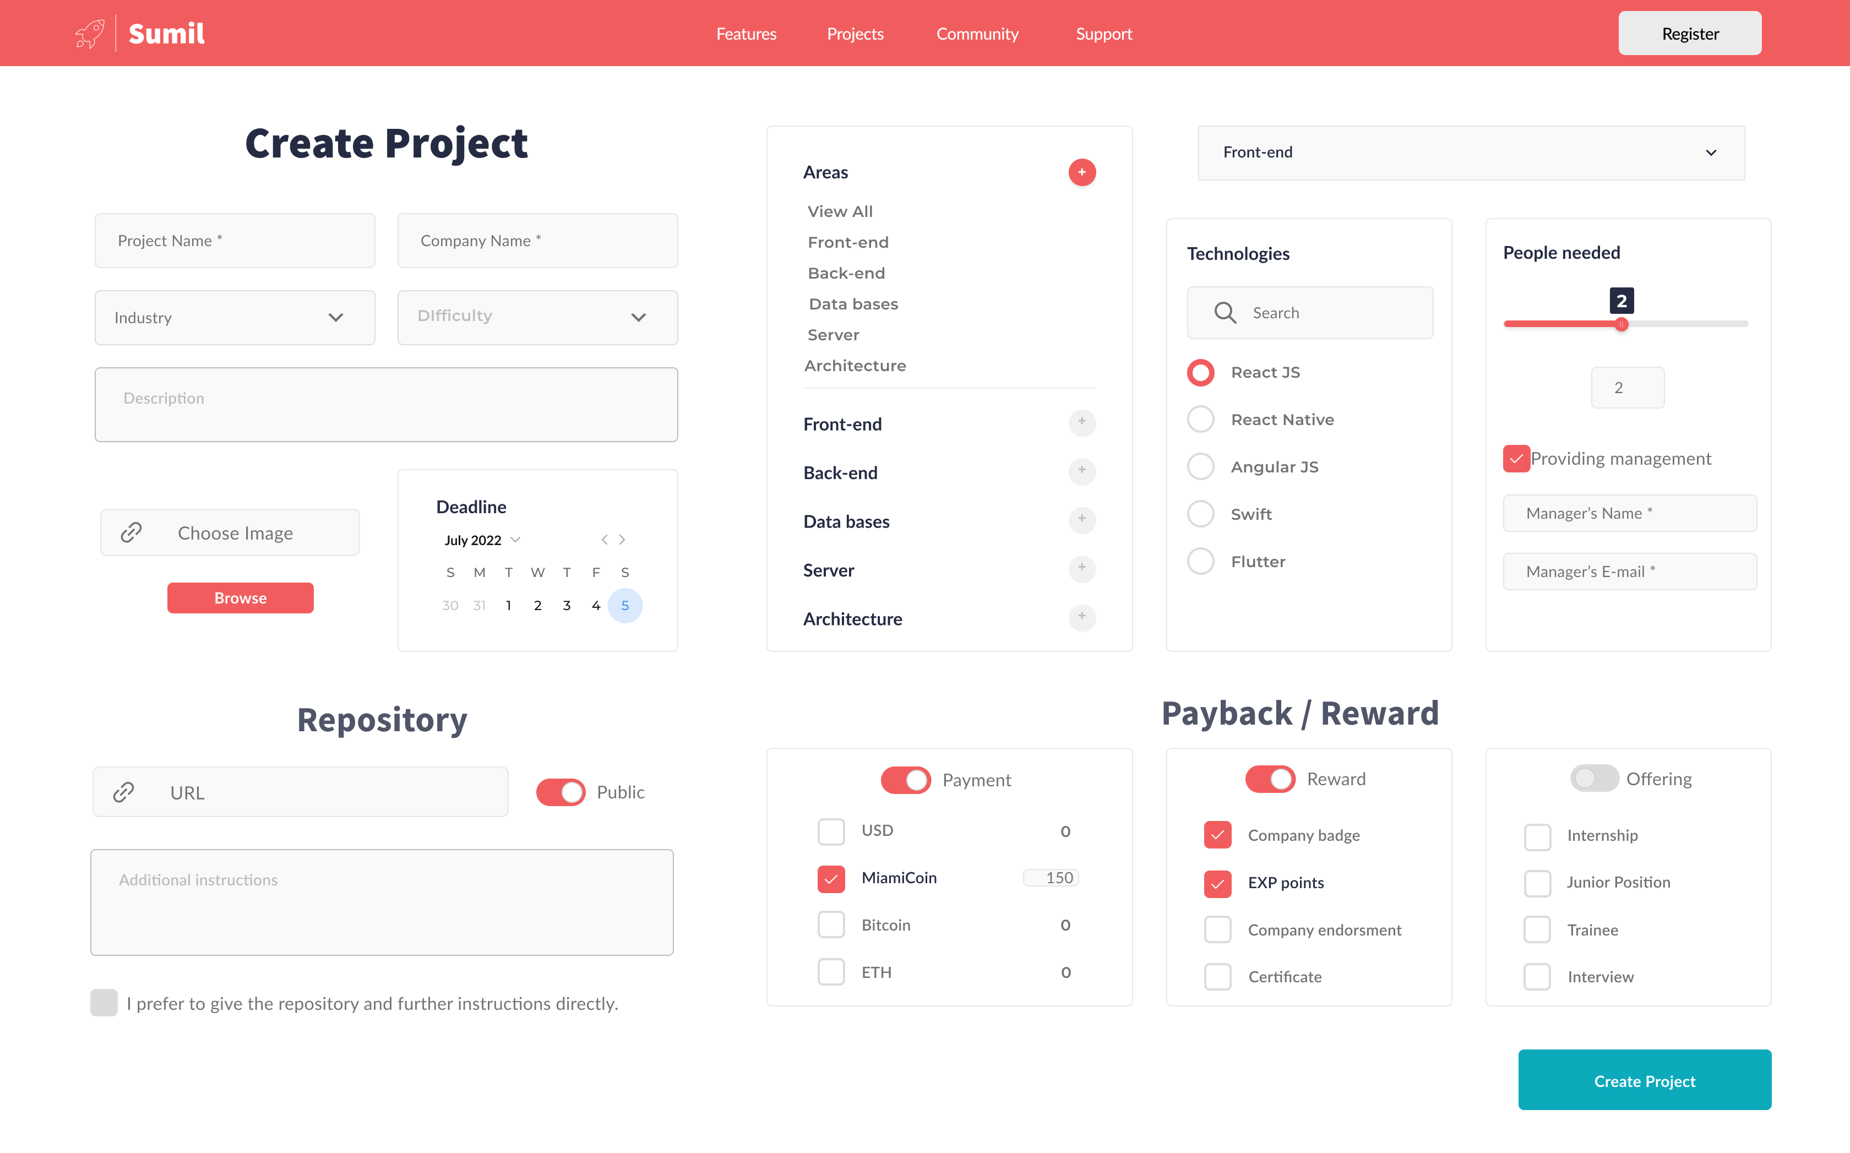1850x1153 pixels.
Task: Click the People needed slider handle
Action: click(x=1622, y=324)
